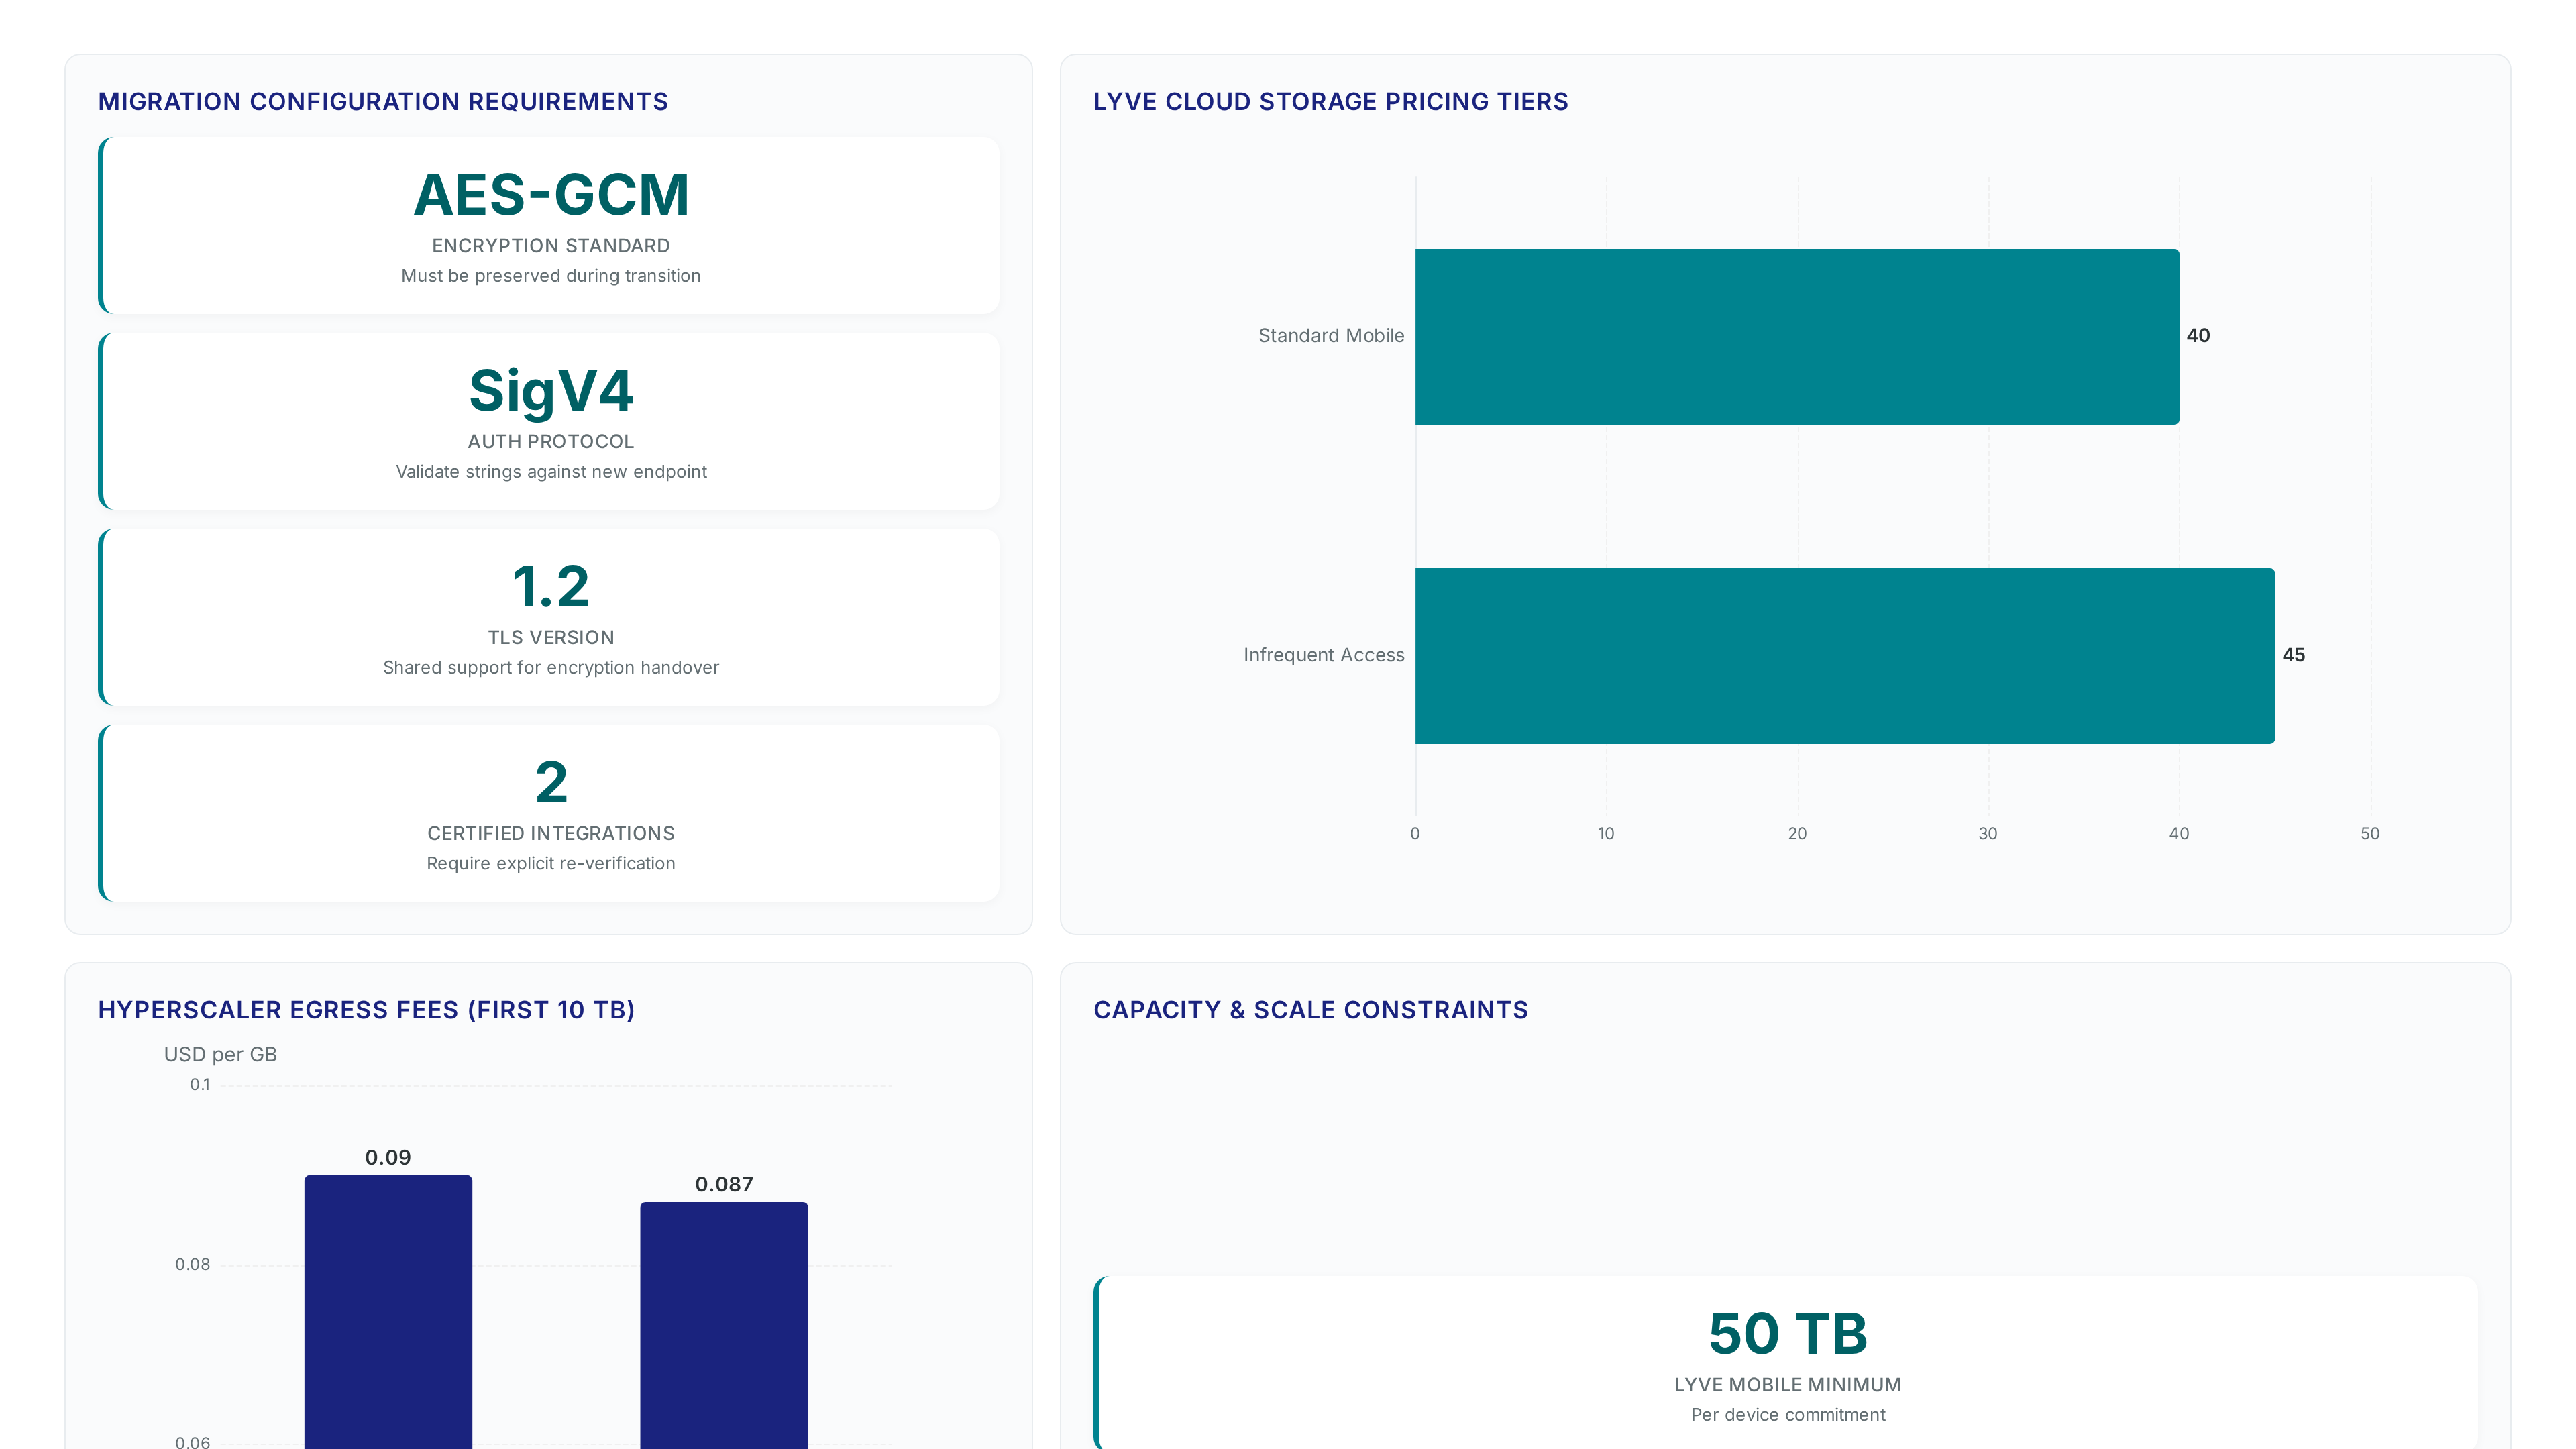Viewport: 2576px width, 1449px height.
Task: Click the 40 value label beside Standard Mobile bar
Action: [x=2198, y=336]
